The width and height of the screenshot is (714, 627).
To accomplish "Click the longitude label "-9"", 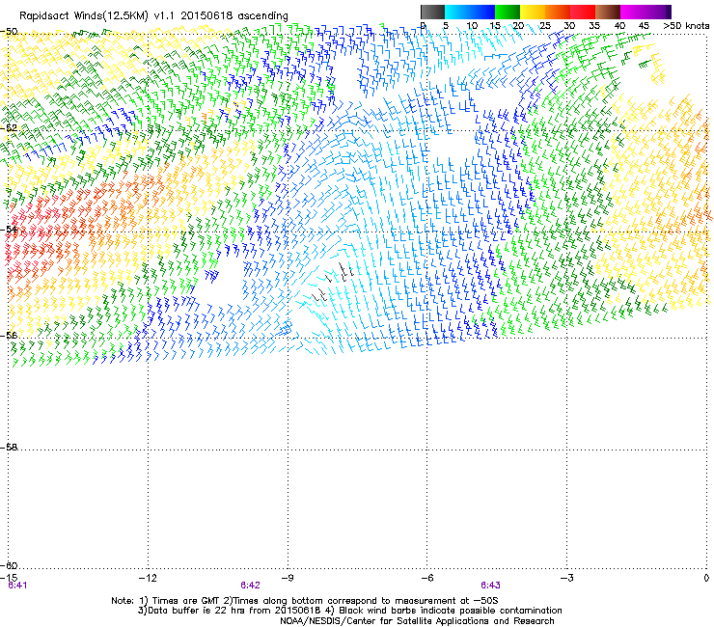I will point(288,578).
